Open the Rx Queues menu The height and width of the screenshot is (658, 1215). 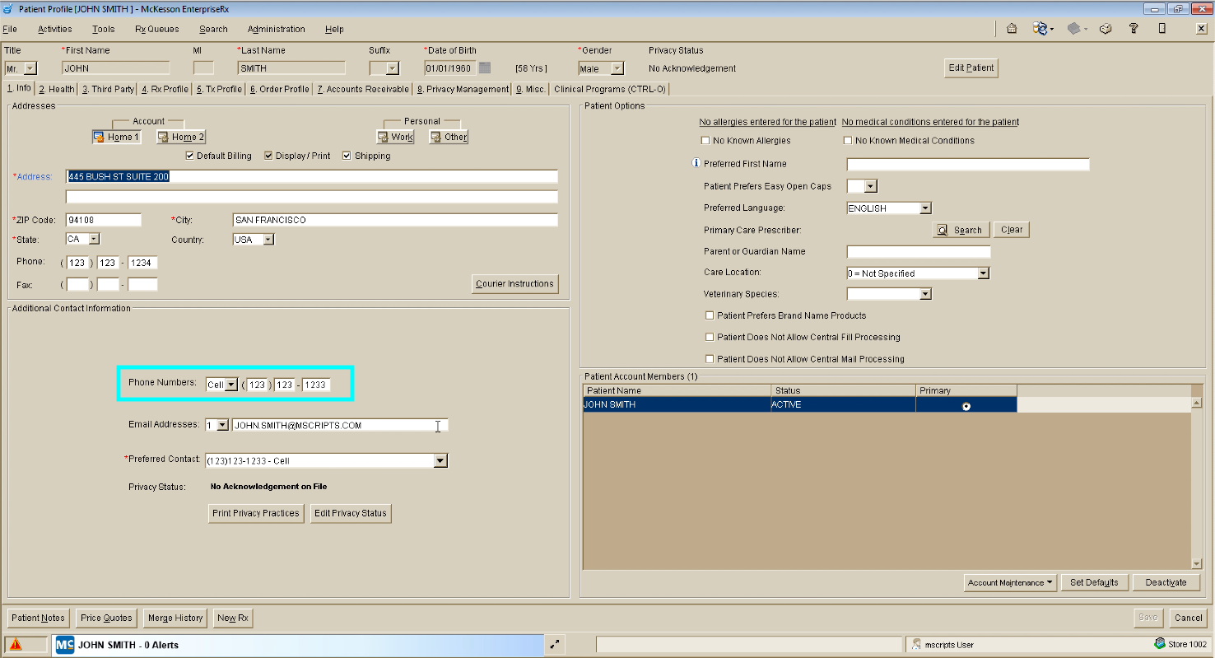pos(156,29)
